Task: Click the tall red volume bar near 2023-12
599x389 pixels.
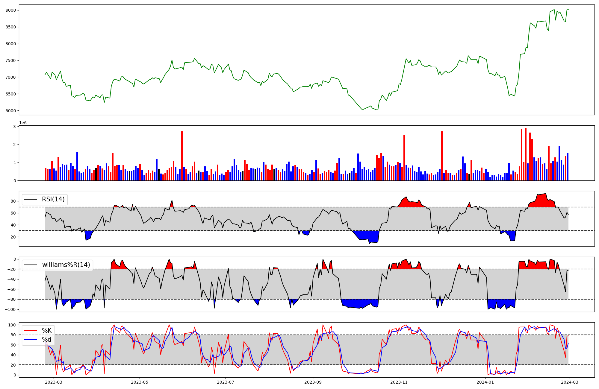Action: (x=442, y=156)
